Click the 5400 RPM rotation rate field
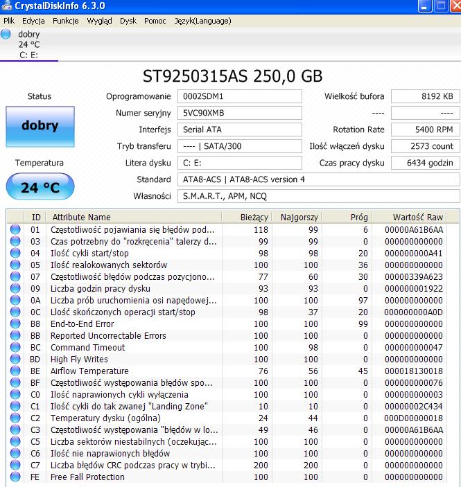The image size is (461, 487). pos(425,130)
